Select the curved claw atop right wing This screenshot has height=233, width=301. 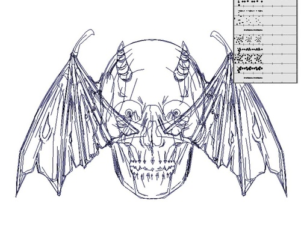pyautogui.click(x=222, y=42)
